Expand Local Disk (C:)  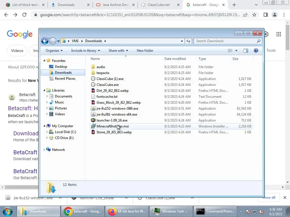tap(47, 132)
